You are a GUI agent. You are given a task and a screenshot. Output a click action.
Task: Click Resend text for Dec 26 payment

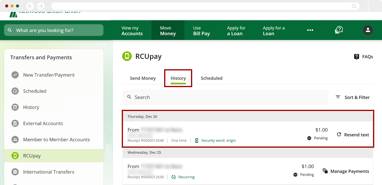coord(356,135)
